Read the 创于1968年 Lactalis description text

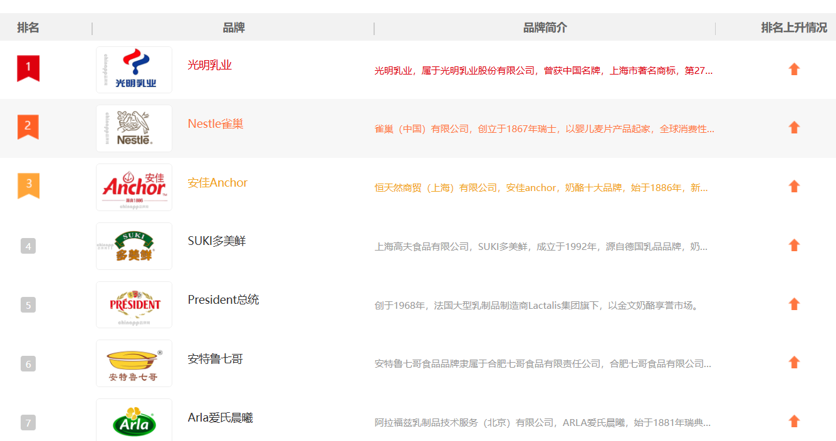536,306
